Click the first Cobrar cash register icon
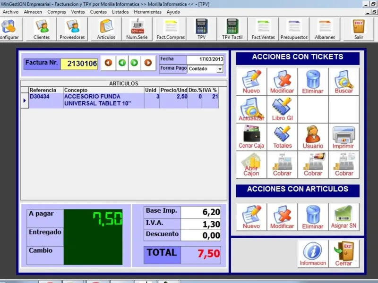This screenshot has height=283, width=378. (x=282, y=165)
